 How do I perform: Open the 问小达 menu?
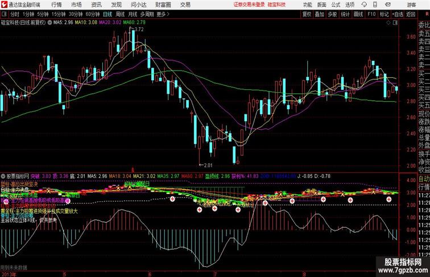pos(138,5)
